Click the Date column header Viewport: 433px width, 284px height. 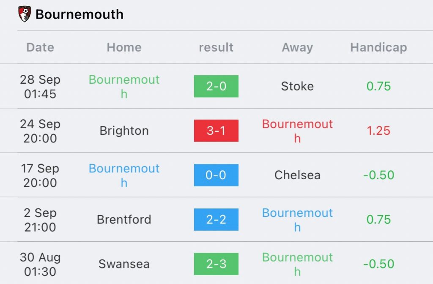pos(40,47)
